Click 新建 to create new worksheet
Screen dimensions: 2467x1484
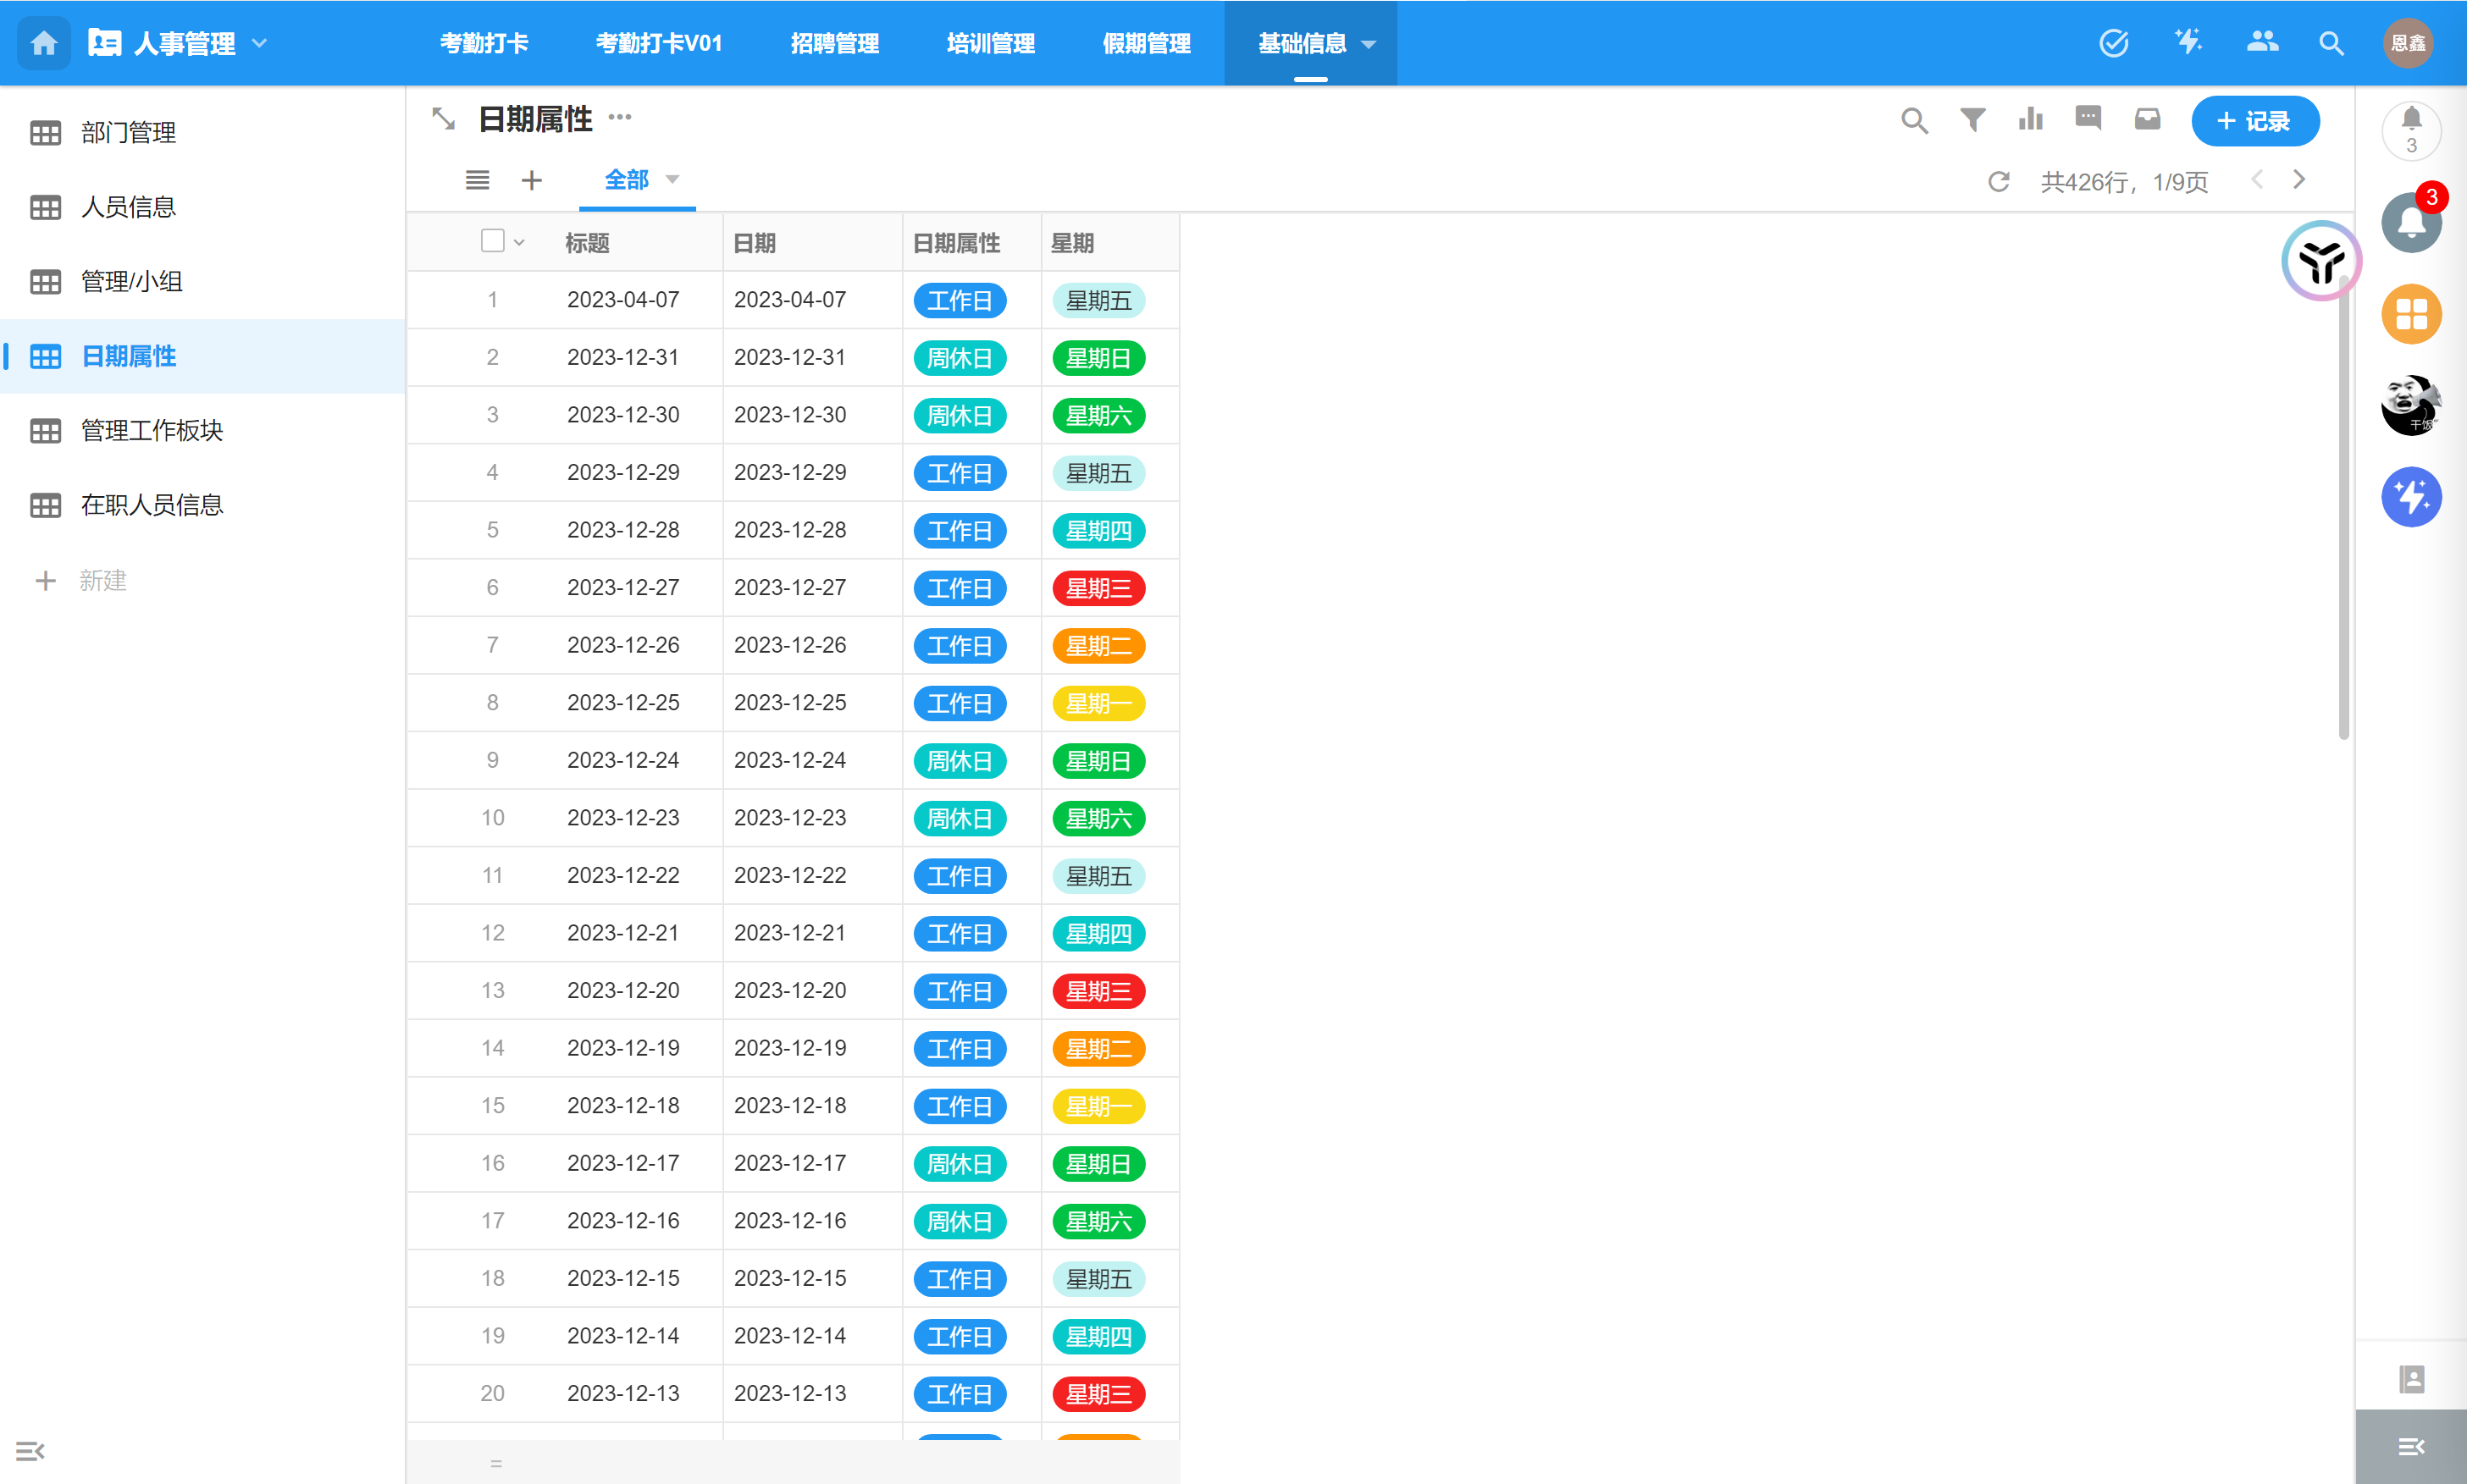100,581
